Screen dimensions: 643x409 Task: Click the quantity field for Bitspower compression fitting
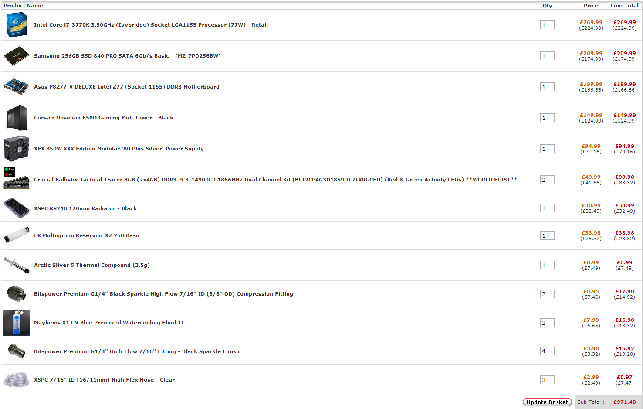[x=547, y=294]
